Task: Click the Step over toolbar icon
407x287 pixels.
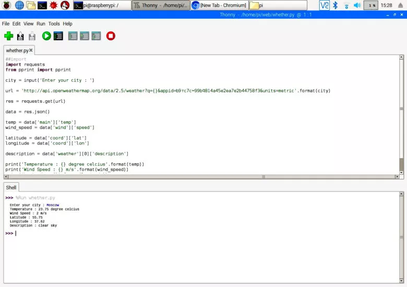Action: [x=73, y=36]
